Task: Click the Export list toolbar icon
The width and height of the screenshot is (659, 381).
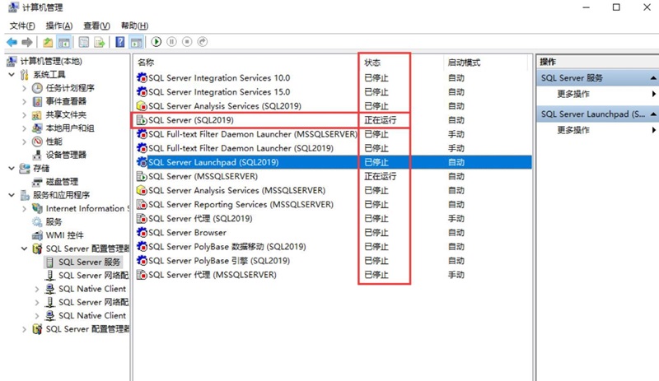Action: 100,42
